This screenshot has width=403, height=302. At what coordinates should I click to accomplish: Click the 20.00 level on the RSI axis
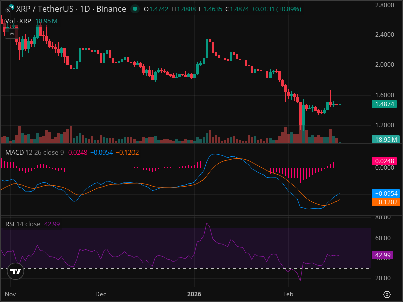tap(383, 278)
